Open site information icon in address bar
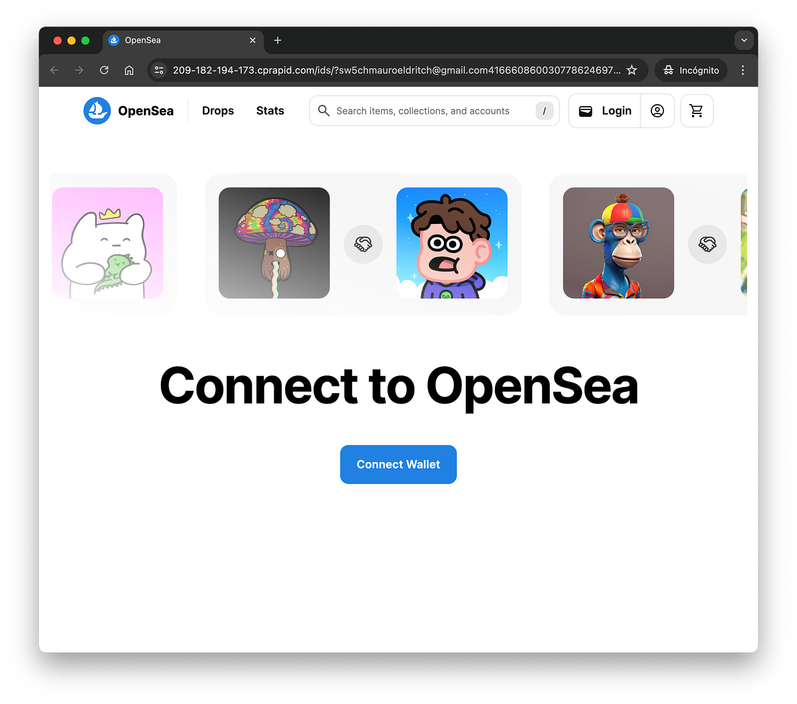The height and width of the screenshot is (704, 797). pyautogui.click(x=159, y=70)
